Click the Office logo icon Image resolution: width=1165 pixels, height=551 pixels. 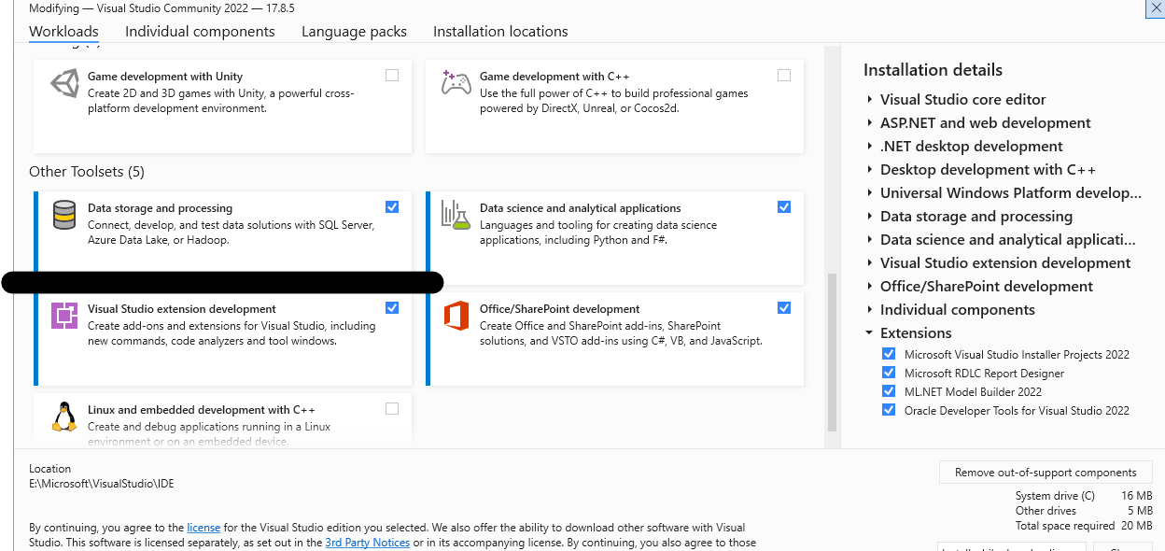pos(456,316)
